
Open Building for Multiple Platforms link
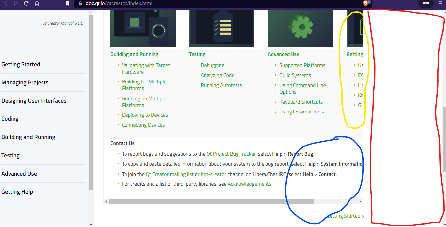[144, 85]
